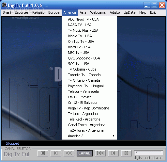Adjust the volume slider track
This screenshot has height=162, width=167.
pyautogui.click(x=148, y=153)
